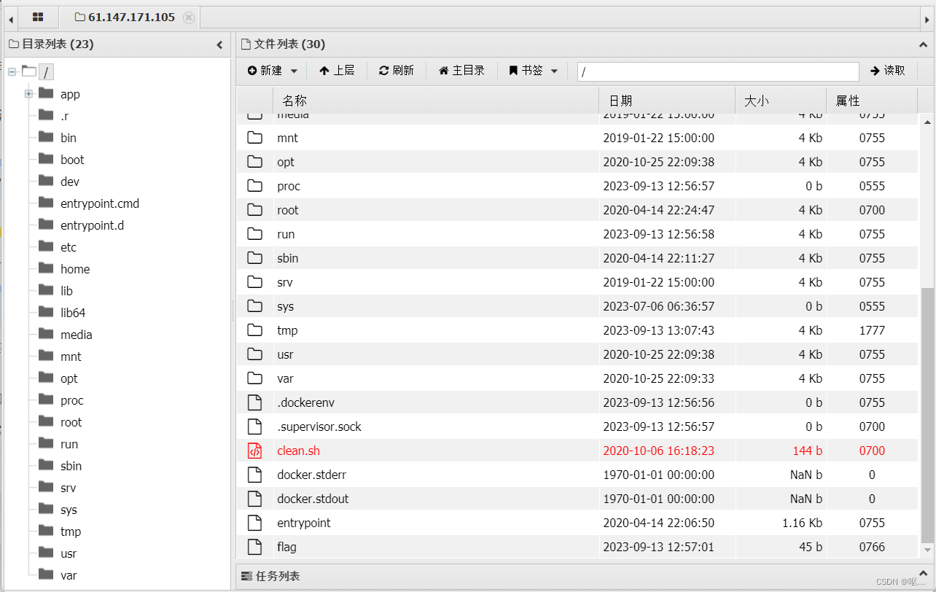Click the 读取 (Read) button
The height and width of the screenshot is (592, 936).
[x=888, y=71]
